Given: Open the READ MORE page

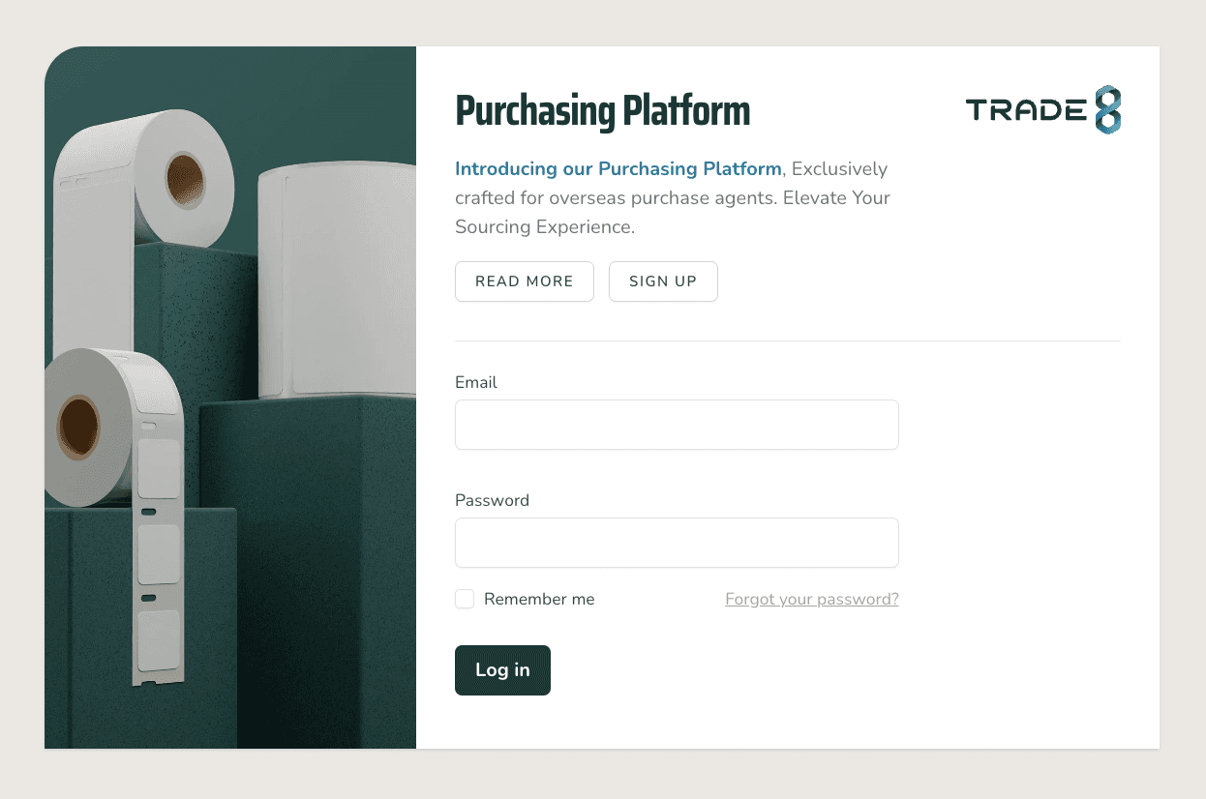Looking at the screenshot, I should click(524, 281).
